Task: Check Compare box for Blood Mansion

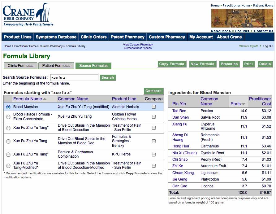Action: click(154, 107)
